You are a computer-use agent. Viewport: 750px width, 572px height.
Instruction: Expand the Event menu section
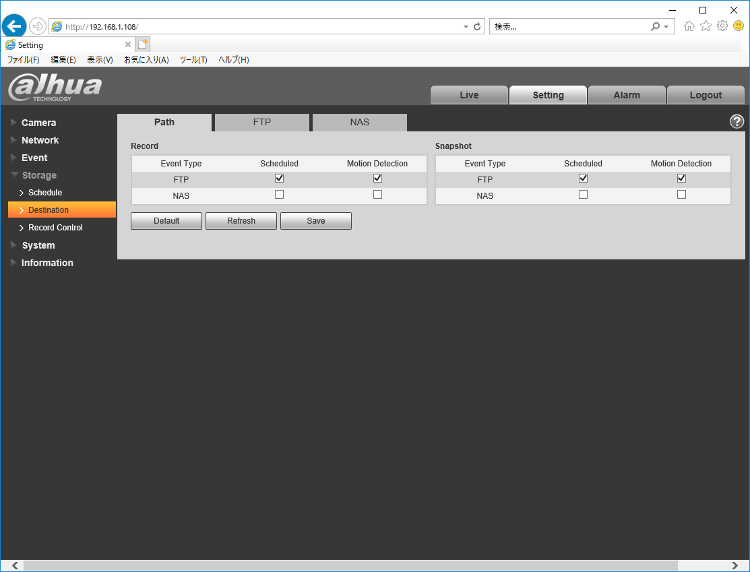34,158
